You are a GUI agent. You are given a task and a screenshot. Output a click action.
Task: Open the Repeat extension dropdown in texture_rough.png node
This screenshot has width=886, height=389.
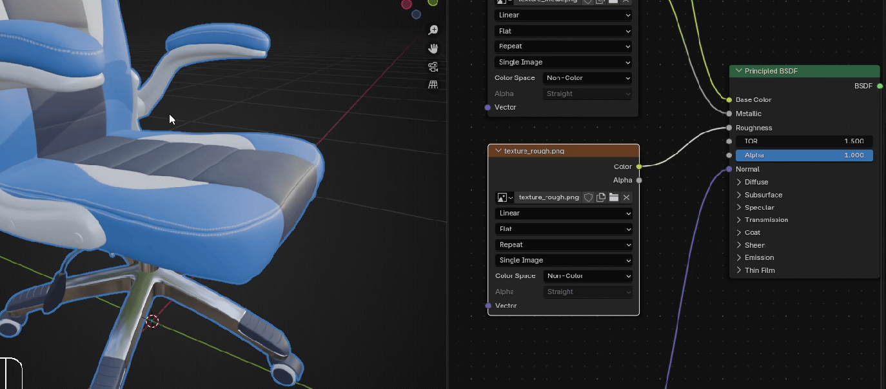564,245
